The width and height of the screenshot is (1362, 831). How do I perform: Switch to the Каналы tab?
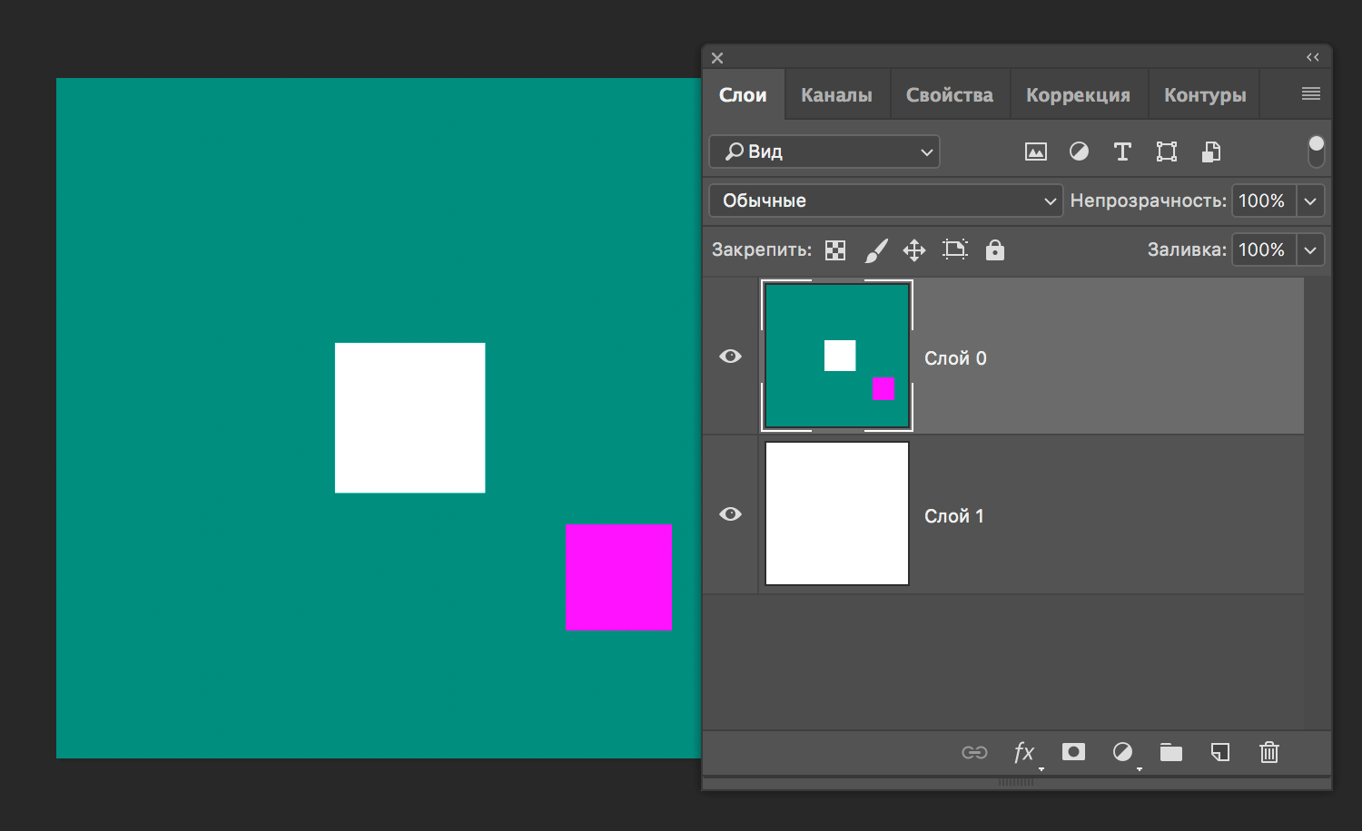click(836, 95)
